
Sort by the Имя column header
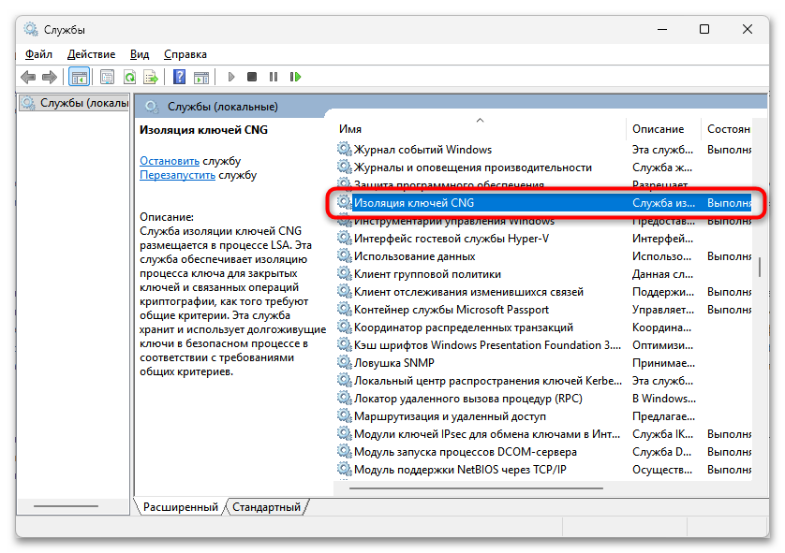click(480, 129)
